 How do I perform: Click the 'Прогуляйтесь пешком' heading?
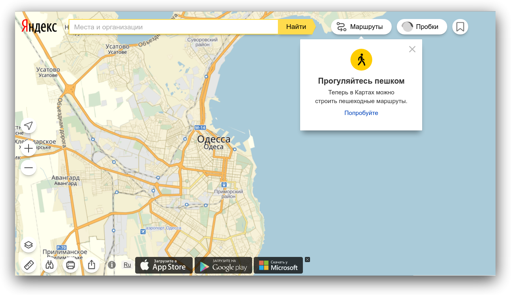(361, 81)
